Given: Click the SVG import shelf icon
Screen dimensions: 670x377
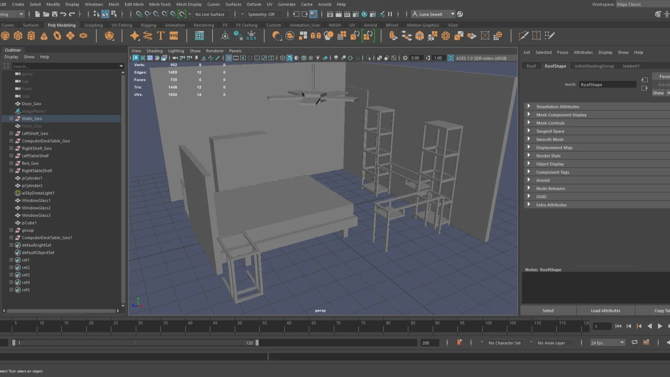Looking at the screenshot, I should click(174, 36).
